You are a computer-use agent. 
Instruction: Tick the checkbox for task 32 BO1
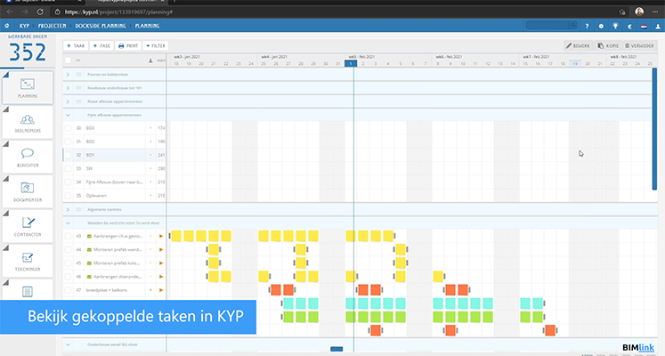[68, 155]
